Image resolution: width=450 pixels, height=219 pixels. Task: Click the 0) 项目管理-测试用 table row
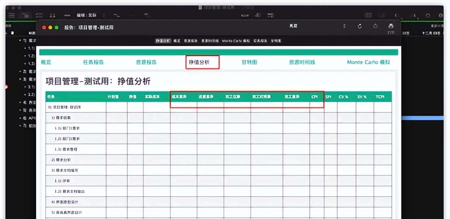coord(218,107)
